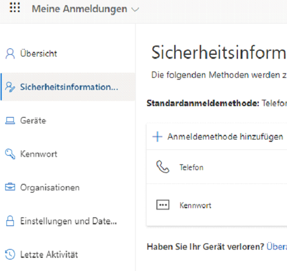Click the Letzte Aktivität history icon
This screenshot has width=287, height=271.
[10, 254]
